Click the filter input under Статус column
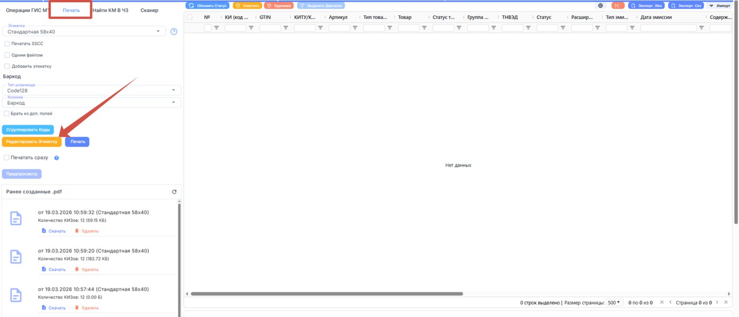The width and height of the screenshot is (739, 317). 547,28
